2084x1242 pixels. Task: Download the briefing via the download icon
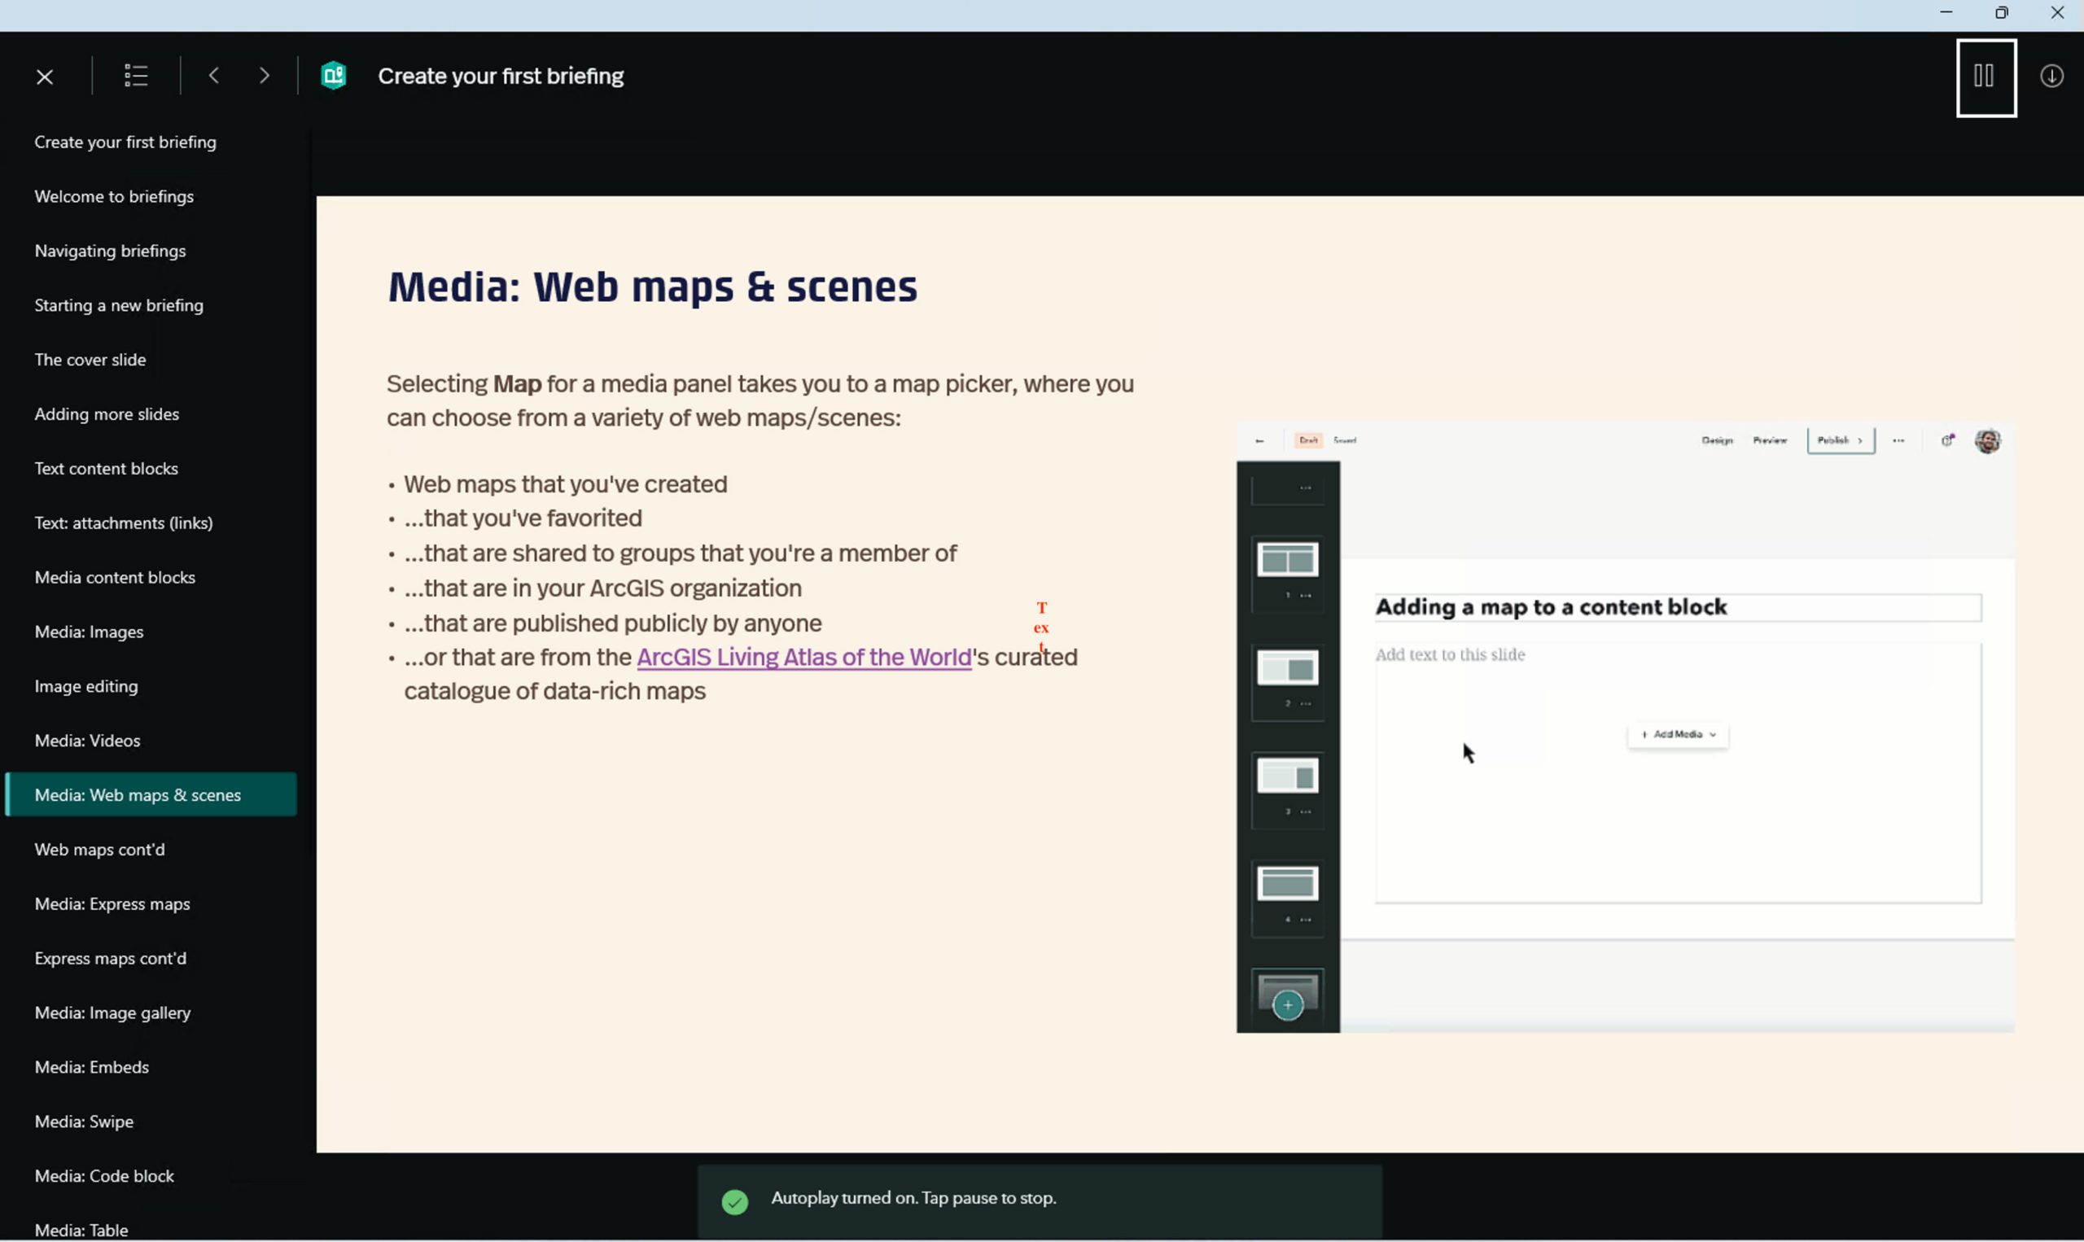2052,76
